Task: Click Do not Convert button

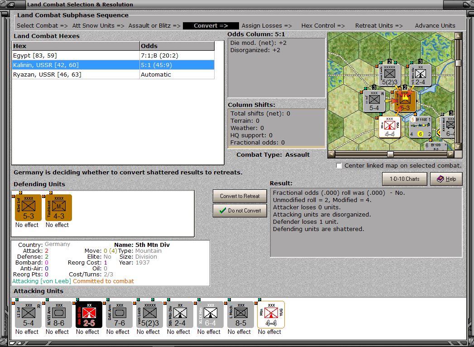Action: (x=240, y=211)
